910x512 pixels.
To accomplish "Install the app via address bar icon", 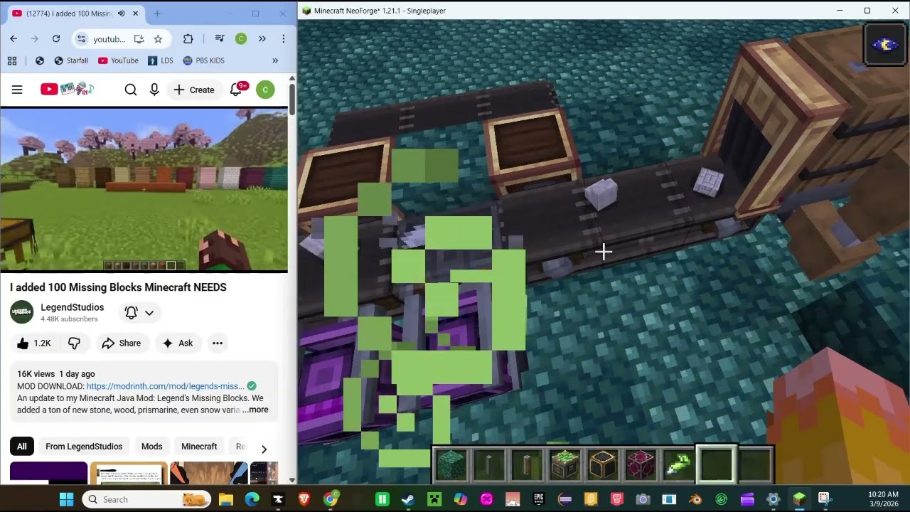I will pyautogui.click(x=139, y=39).
